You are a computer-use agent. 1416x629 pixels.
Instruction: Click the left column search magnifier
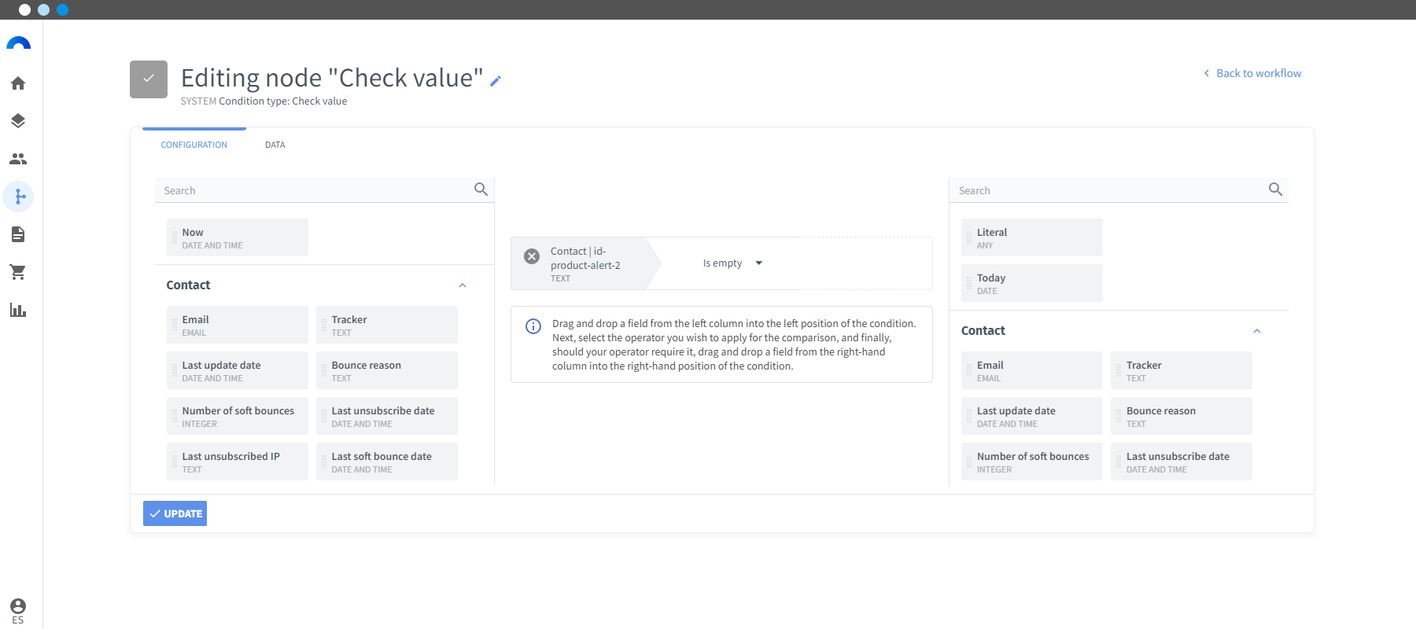pos(481,189)
